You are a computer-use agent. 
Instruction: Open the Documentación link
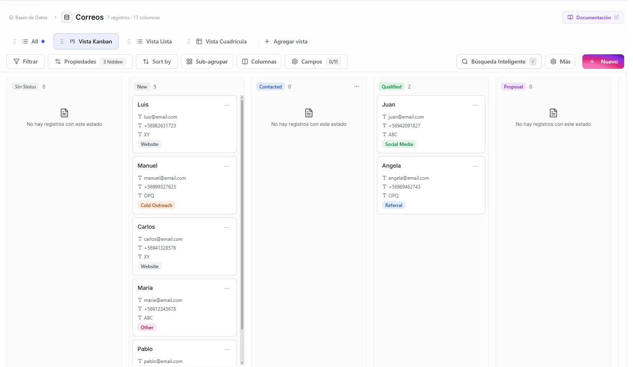click(x=593, y=17)
